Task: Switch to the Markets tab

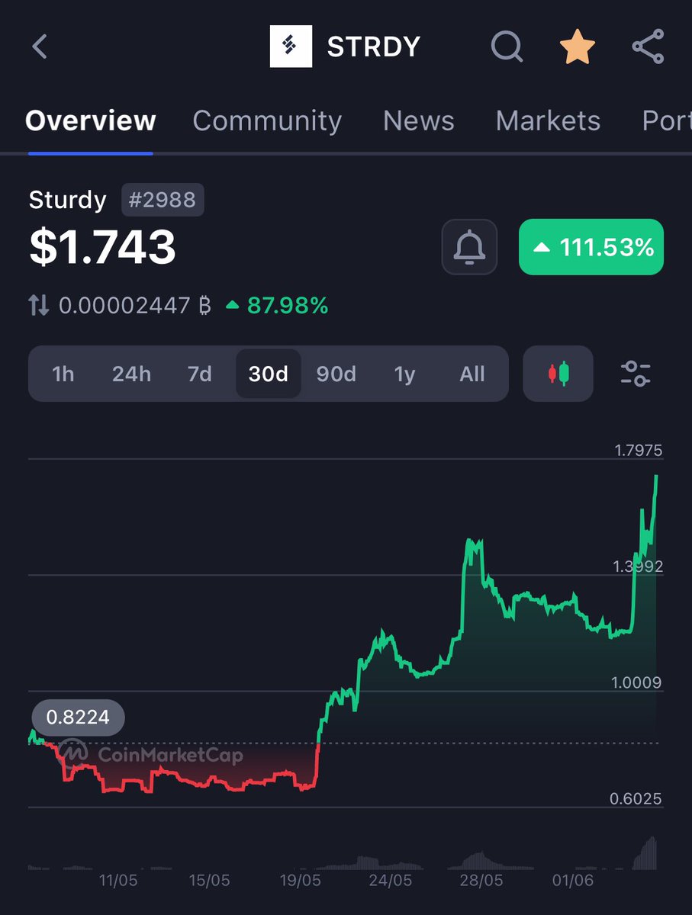Action: (x=548, y=120)
